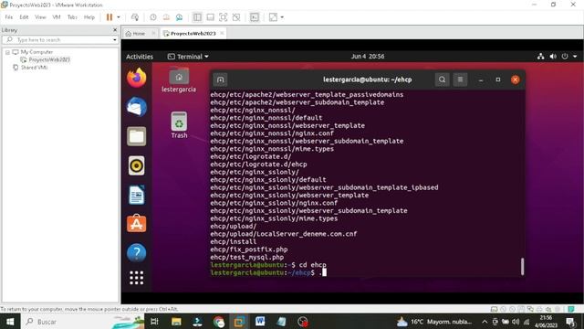The image size is (584, 329).
Task: Open the lestergarcia home folder on the desktop
Action: (179, 80)
